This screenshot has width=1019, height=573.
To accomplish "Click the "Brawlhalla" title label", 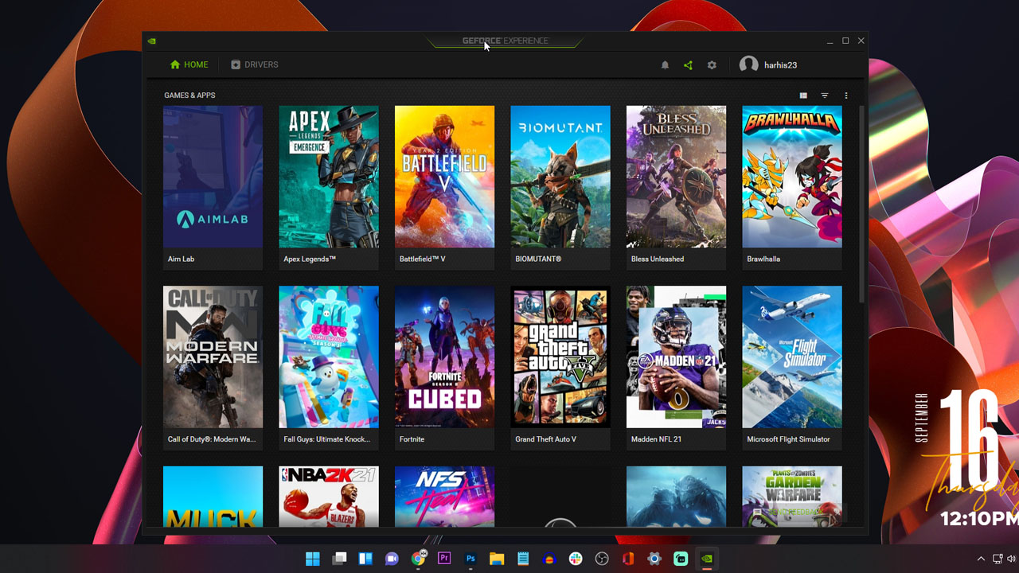I will [x=763, y=259].
